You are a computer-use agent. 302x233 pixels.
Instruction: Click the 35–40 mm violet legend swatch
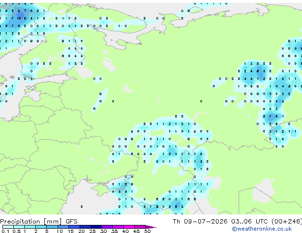click(118, 227)
